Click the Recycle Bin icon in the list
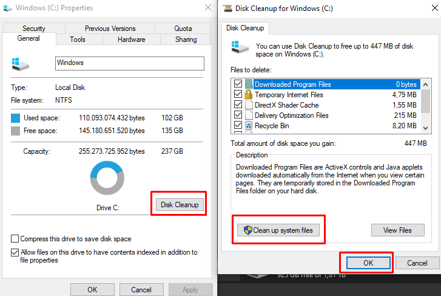The height and width of the screenshot is (296, 441). (249, 125)
